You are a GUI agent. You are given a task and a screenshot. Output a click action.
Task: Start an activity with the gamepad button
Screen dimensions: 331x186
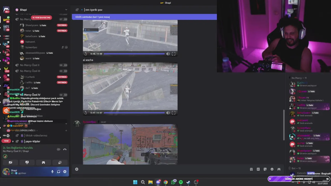43,162
